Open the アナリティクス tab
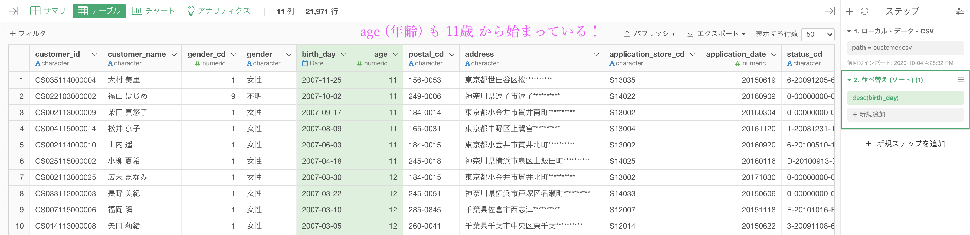 tap(218, 11)
